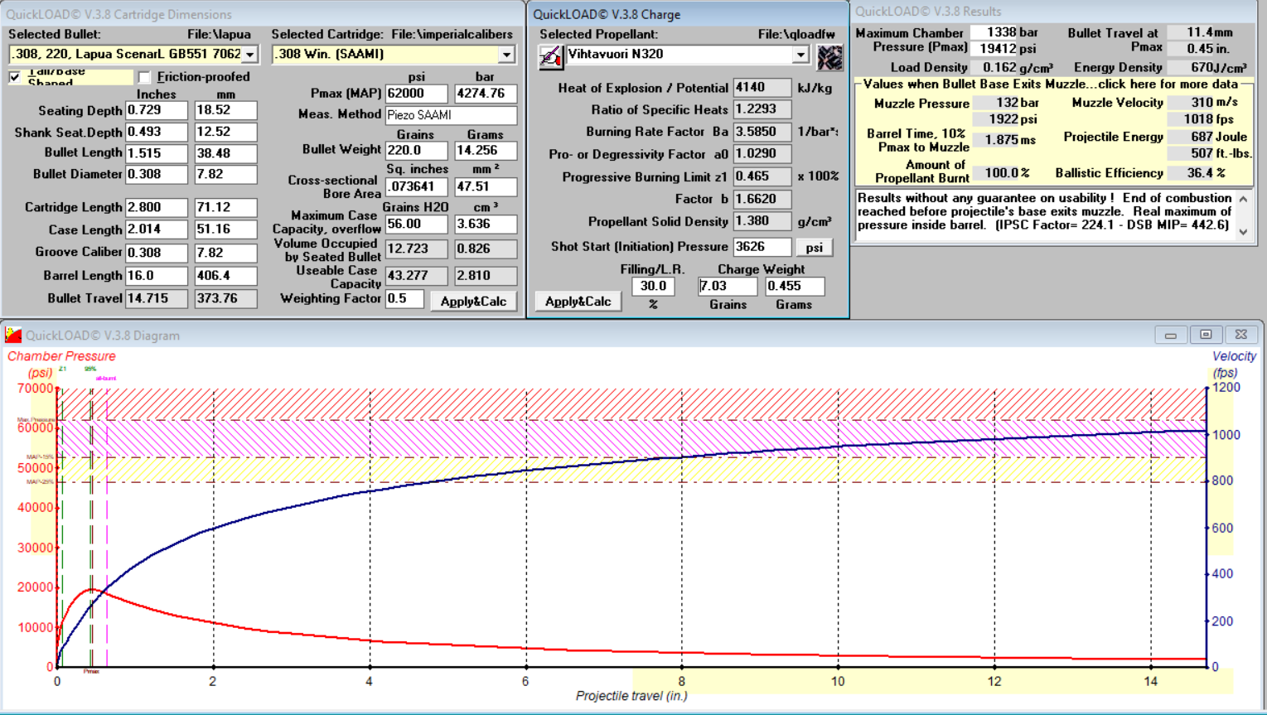
Task: Click the Bullet Weight grains field
Action: pos(416,151)
